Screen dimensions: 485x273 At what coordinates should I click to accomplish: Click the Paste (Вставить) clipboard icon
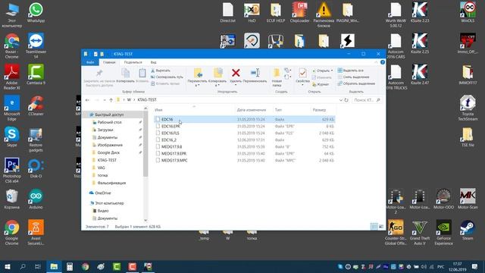142,74
